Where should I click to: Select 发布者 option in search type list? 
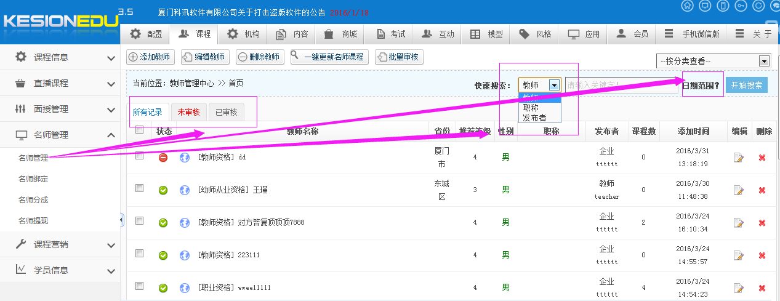coord(534,118)
